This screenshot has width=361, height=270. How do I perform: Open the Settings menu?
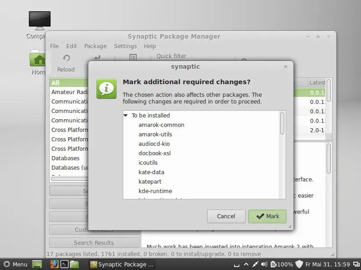[x=125, y=46]
